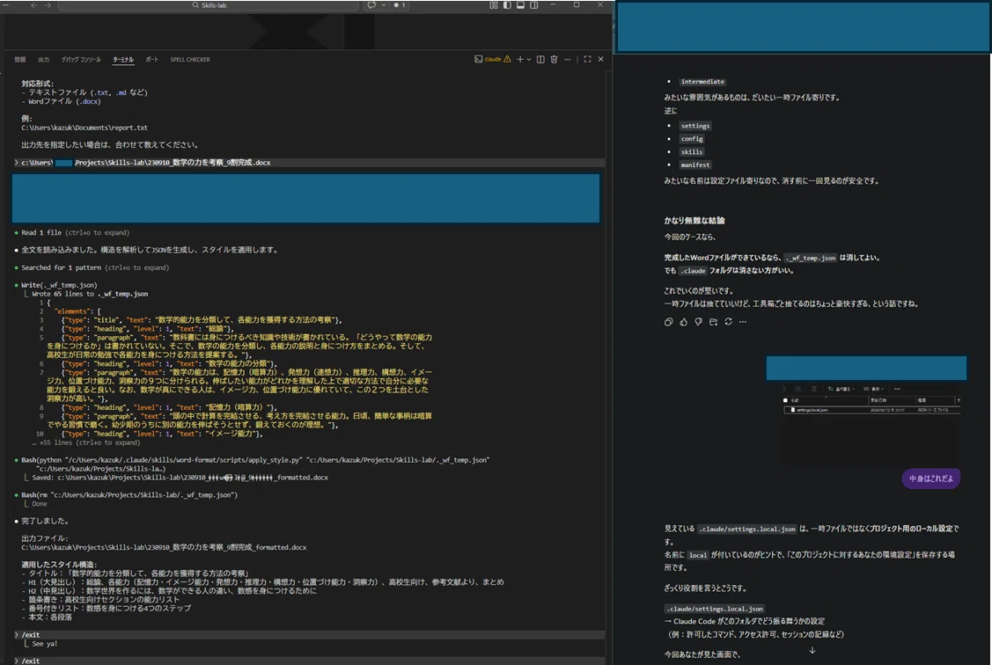Give thumbs down to the chat response
The image size is (992, 665).
click(x=699, y=322)
